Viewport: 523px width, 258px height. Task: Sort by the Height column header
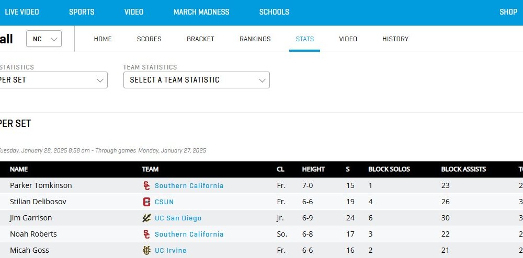point(313,169)
